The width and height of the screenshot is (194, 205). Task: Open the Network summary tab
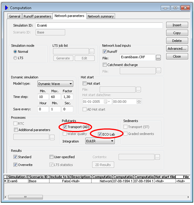[101, 16]
